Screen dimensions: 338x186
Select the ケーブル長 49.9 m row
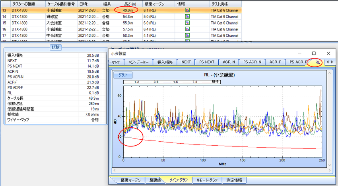(x=56, y=98)
